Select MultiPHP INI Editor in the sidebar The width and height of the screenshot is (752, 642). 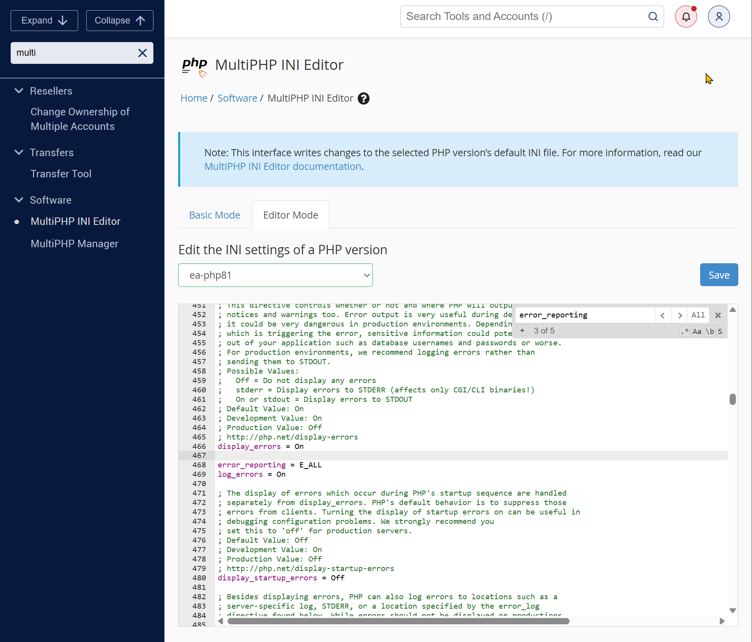pos(75,221)
